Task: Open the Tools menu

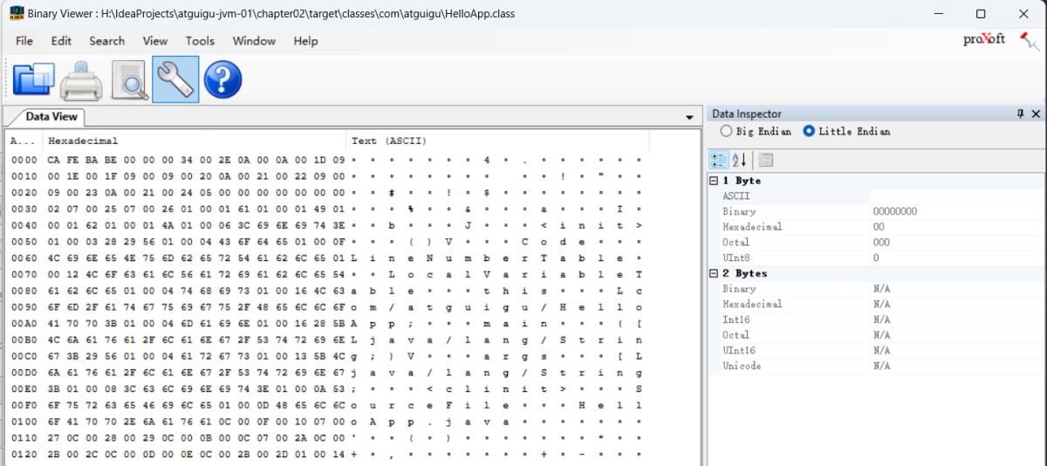Action: 200,41
